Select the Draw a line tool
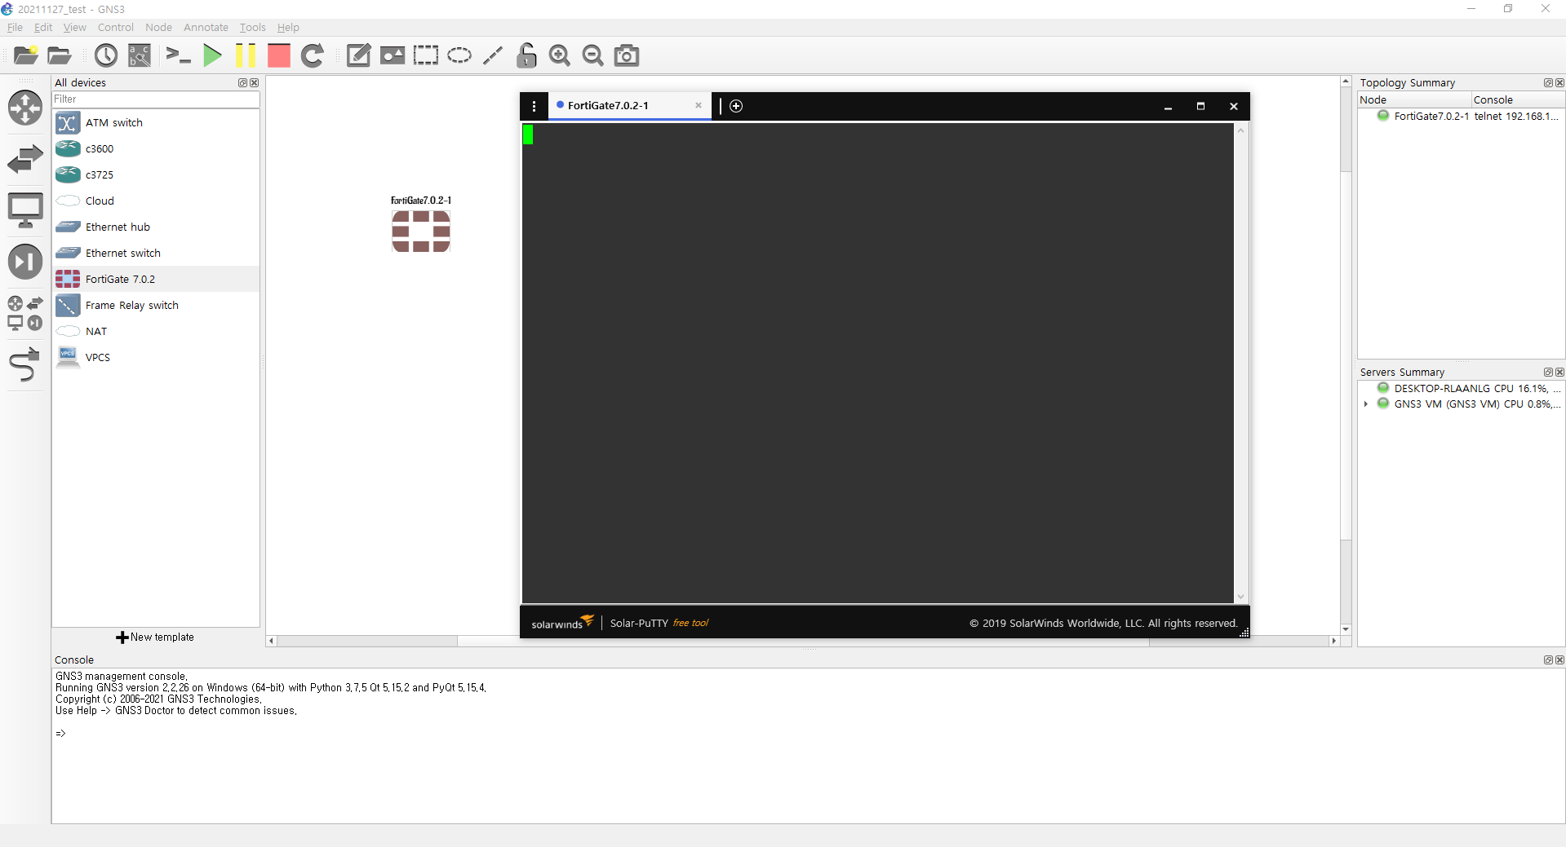This screenshot has height=847, width=1566. [x=493, y=55]
